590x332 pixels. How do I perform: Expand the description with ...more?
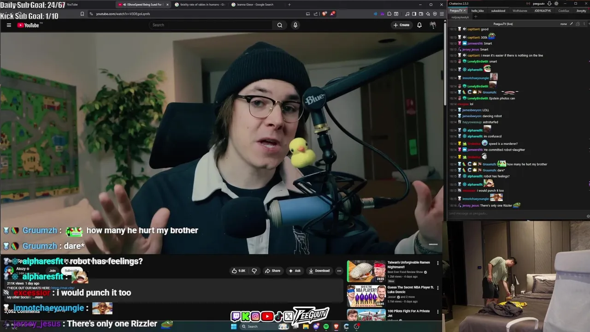39,297
